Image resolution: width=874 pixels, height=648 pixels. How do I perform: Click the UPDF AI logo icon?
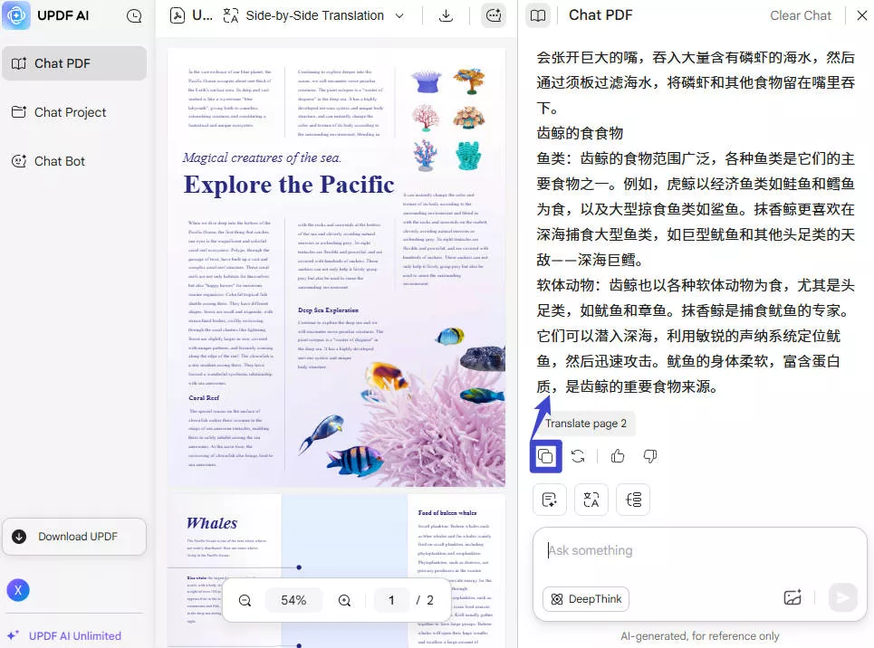[x=16, y=15]
